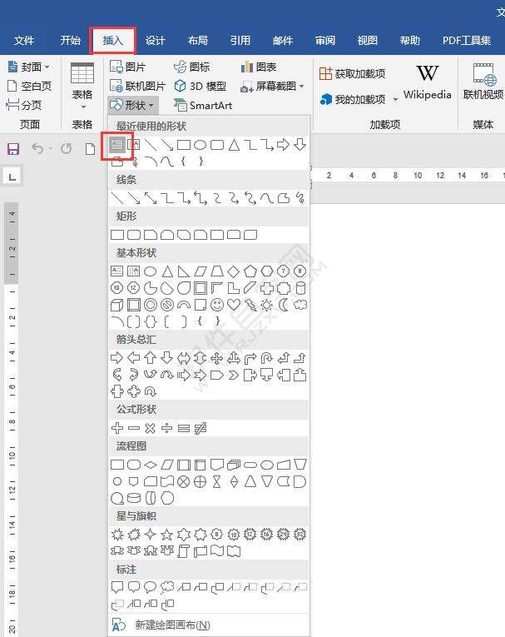The image size is (505, 637).
Task: Select the oval in recent shapes
Action: 201,145
